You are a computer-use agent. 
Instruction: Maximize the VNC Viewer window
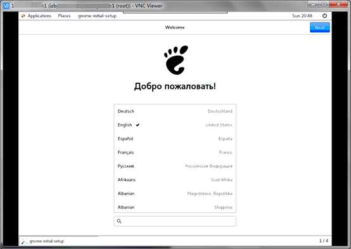(x=324, y=4)
